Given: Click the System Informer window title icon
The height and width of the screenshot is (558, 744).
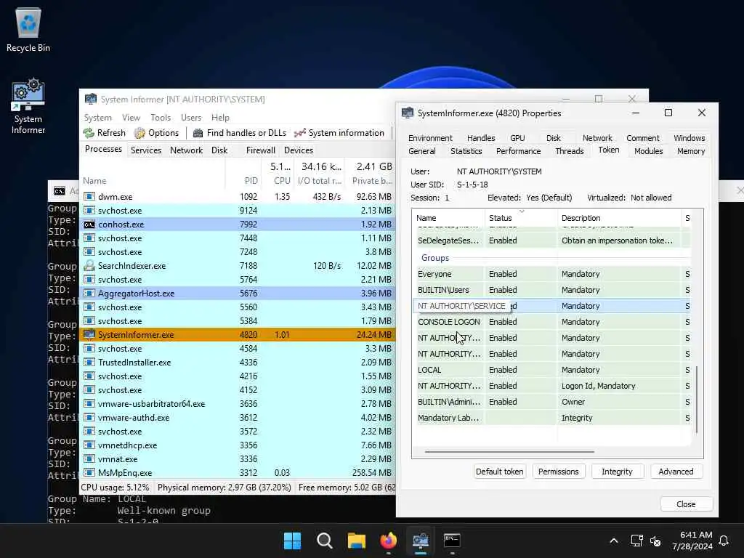Looking at the screenshot, I should click(90, 99).
